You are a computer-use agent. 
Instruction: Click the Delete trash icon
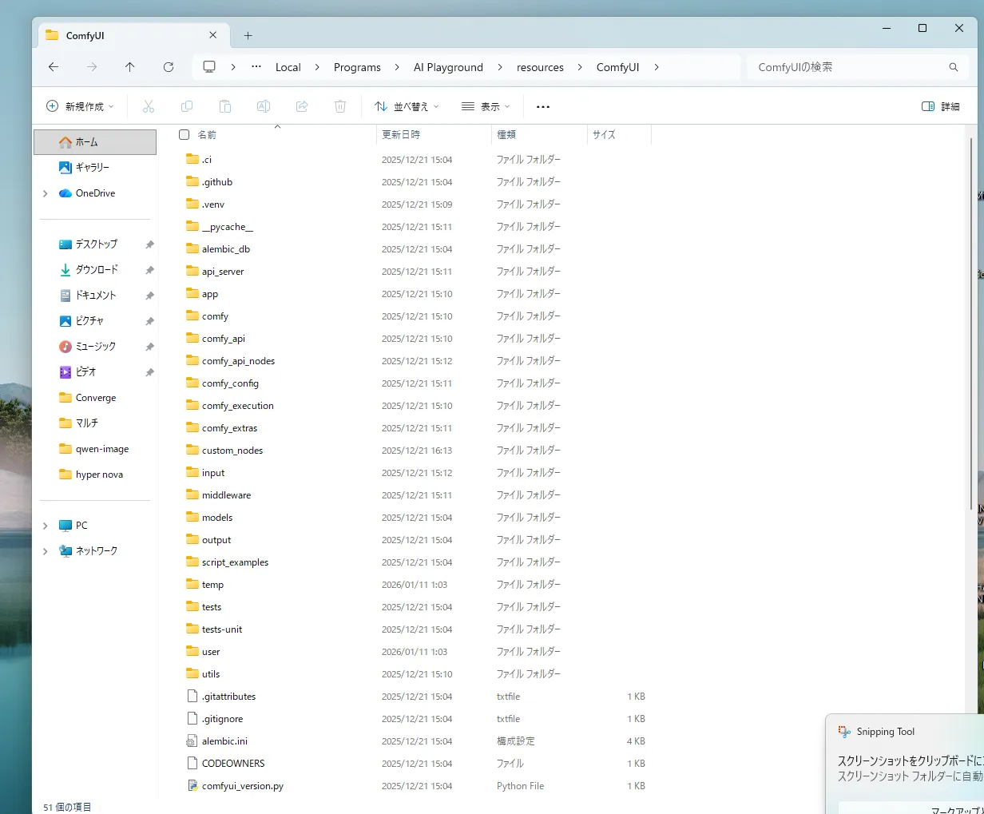coord(340,106)
